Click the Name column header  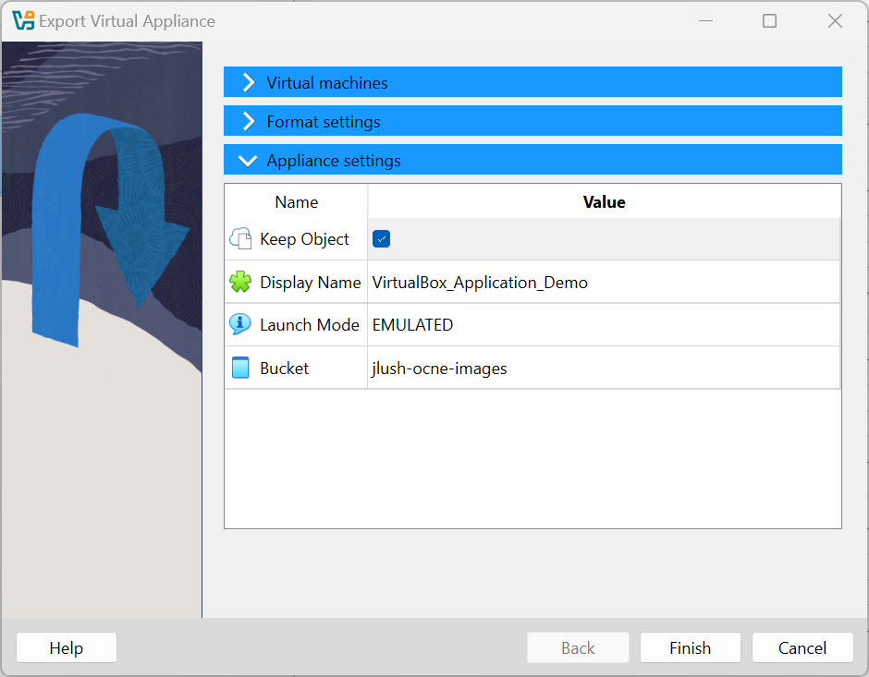tap(297, 202)
